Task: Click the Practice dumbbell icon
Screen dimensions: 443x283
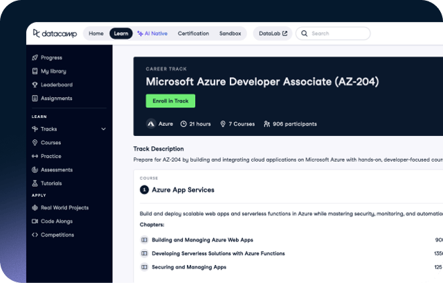Action: click(x=35, y=156)
